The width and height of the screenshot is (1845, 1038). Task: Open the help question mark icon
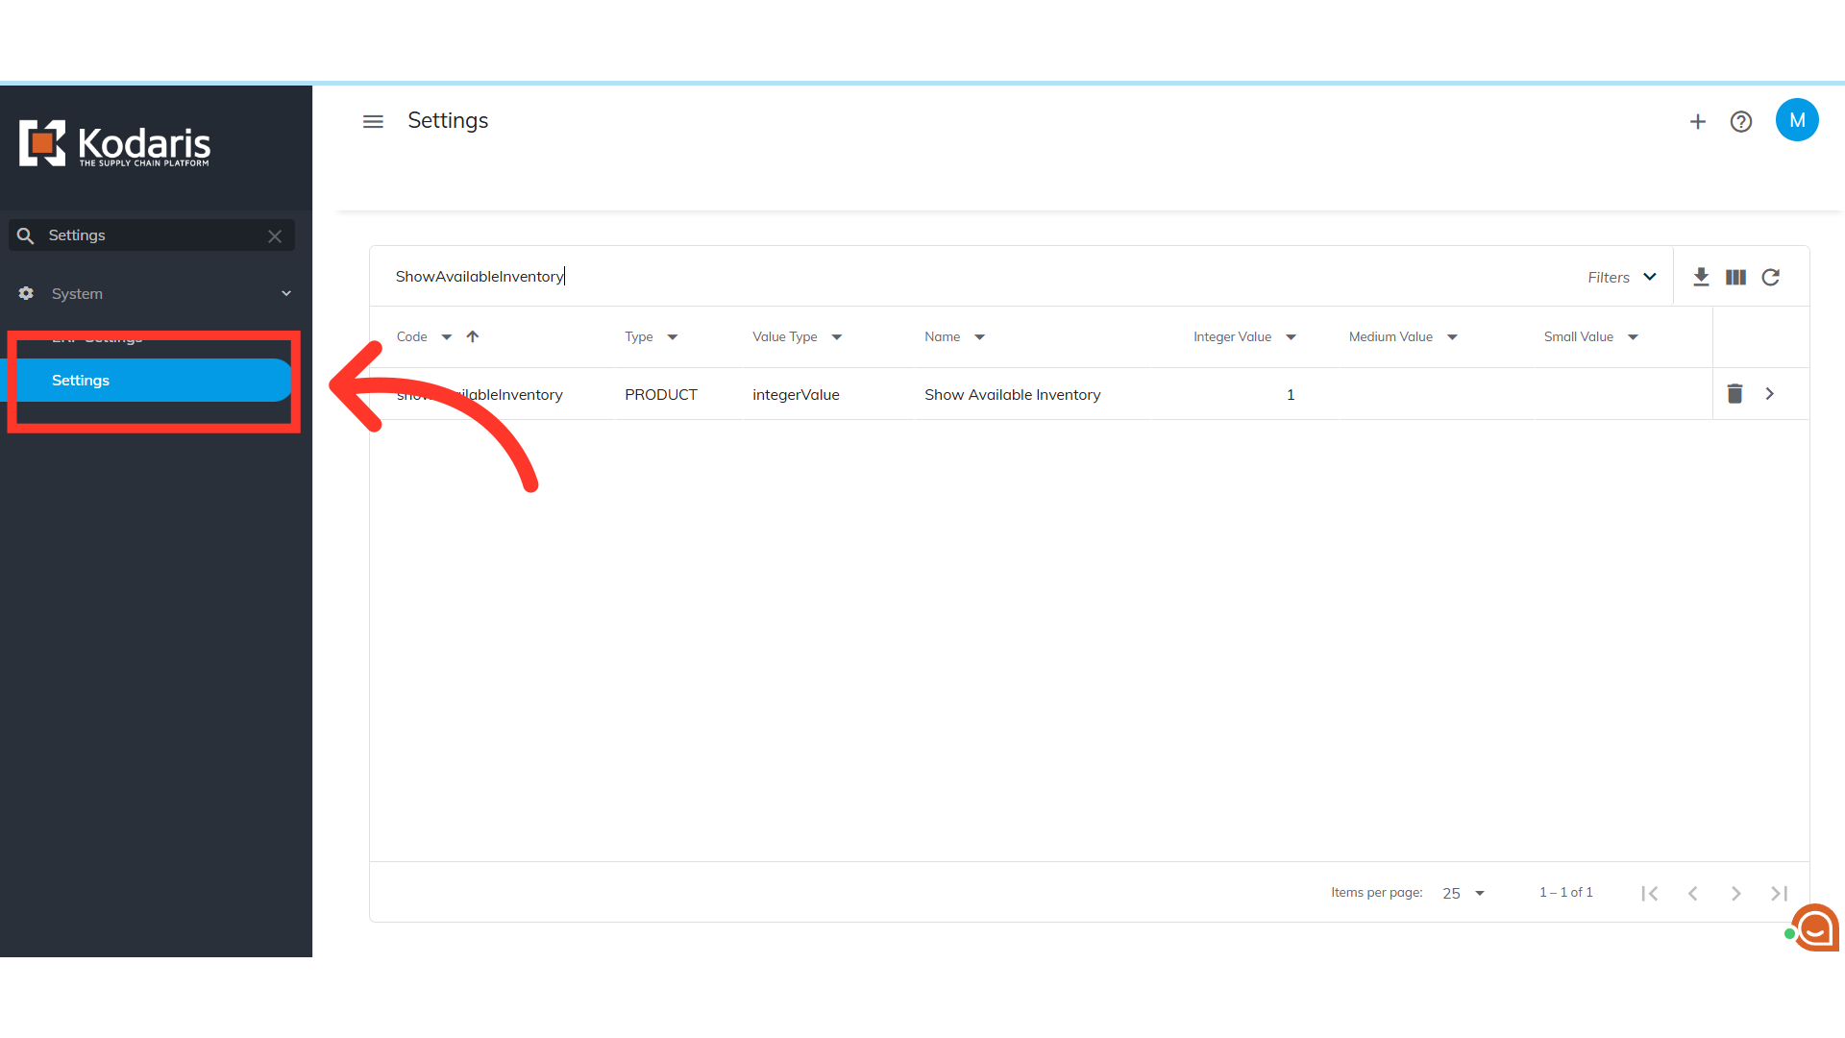tap(1740, 121)
